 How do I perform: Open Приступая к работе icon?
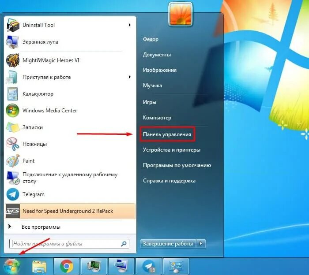pyautogui.click(x=12, y=77)
